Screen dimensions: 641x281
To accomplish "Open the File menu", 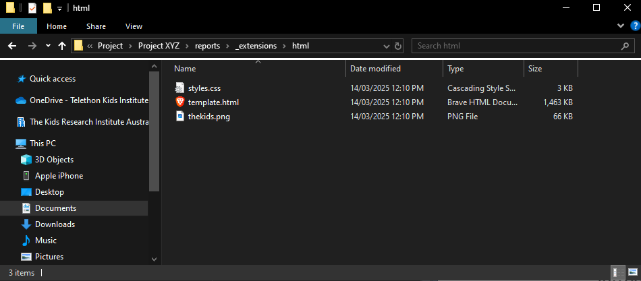I will (x=18, y=26).
